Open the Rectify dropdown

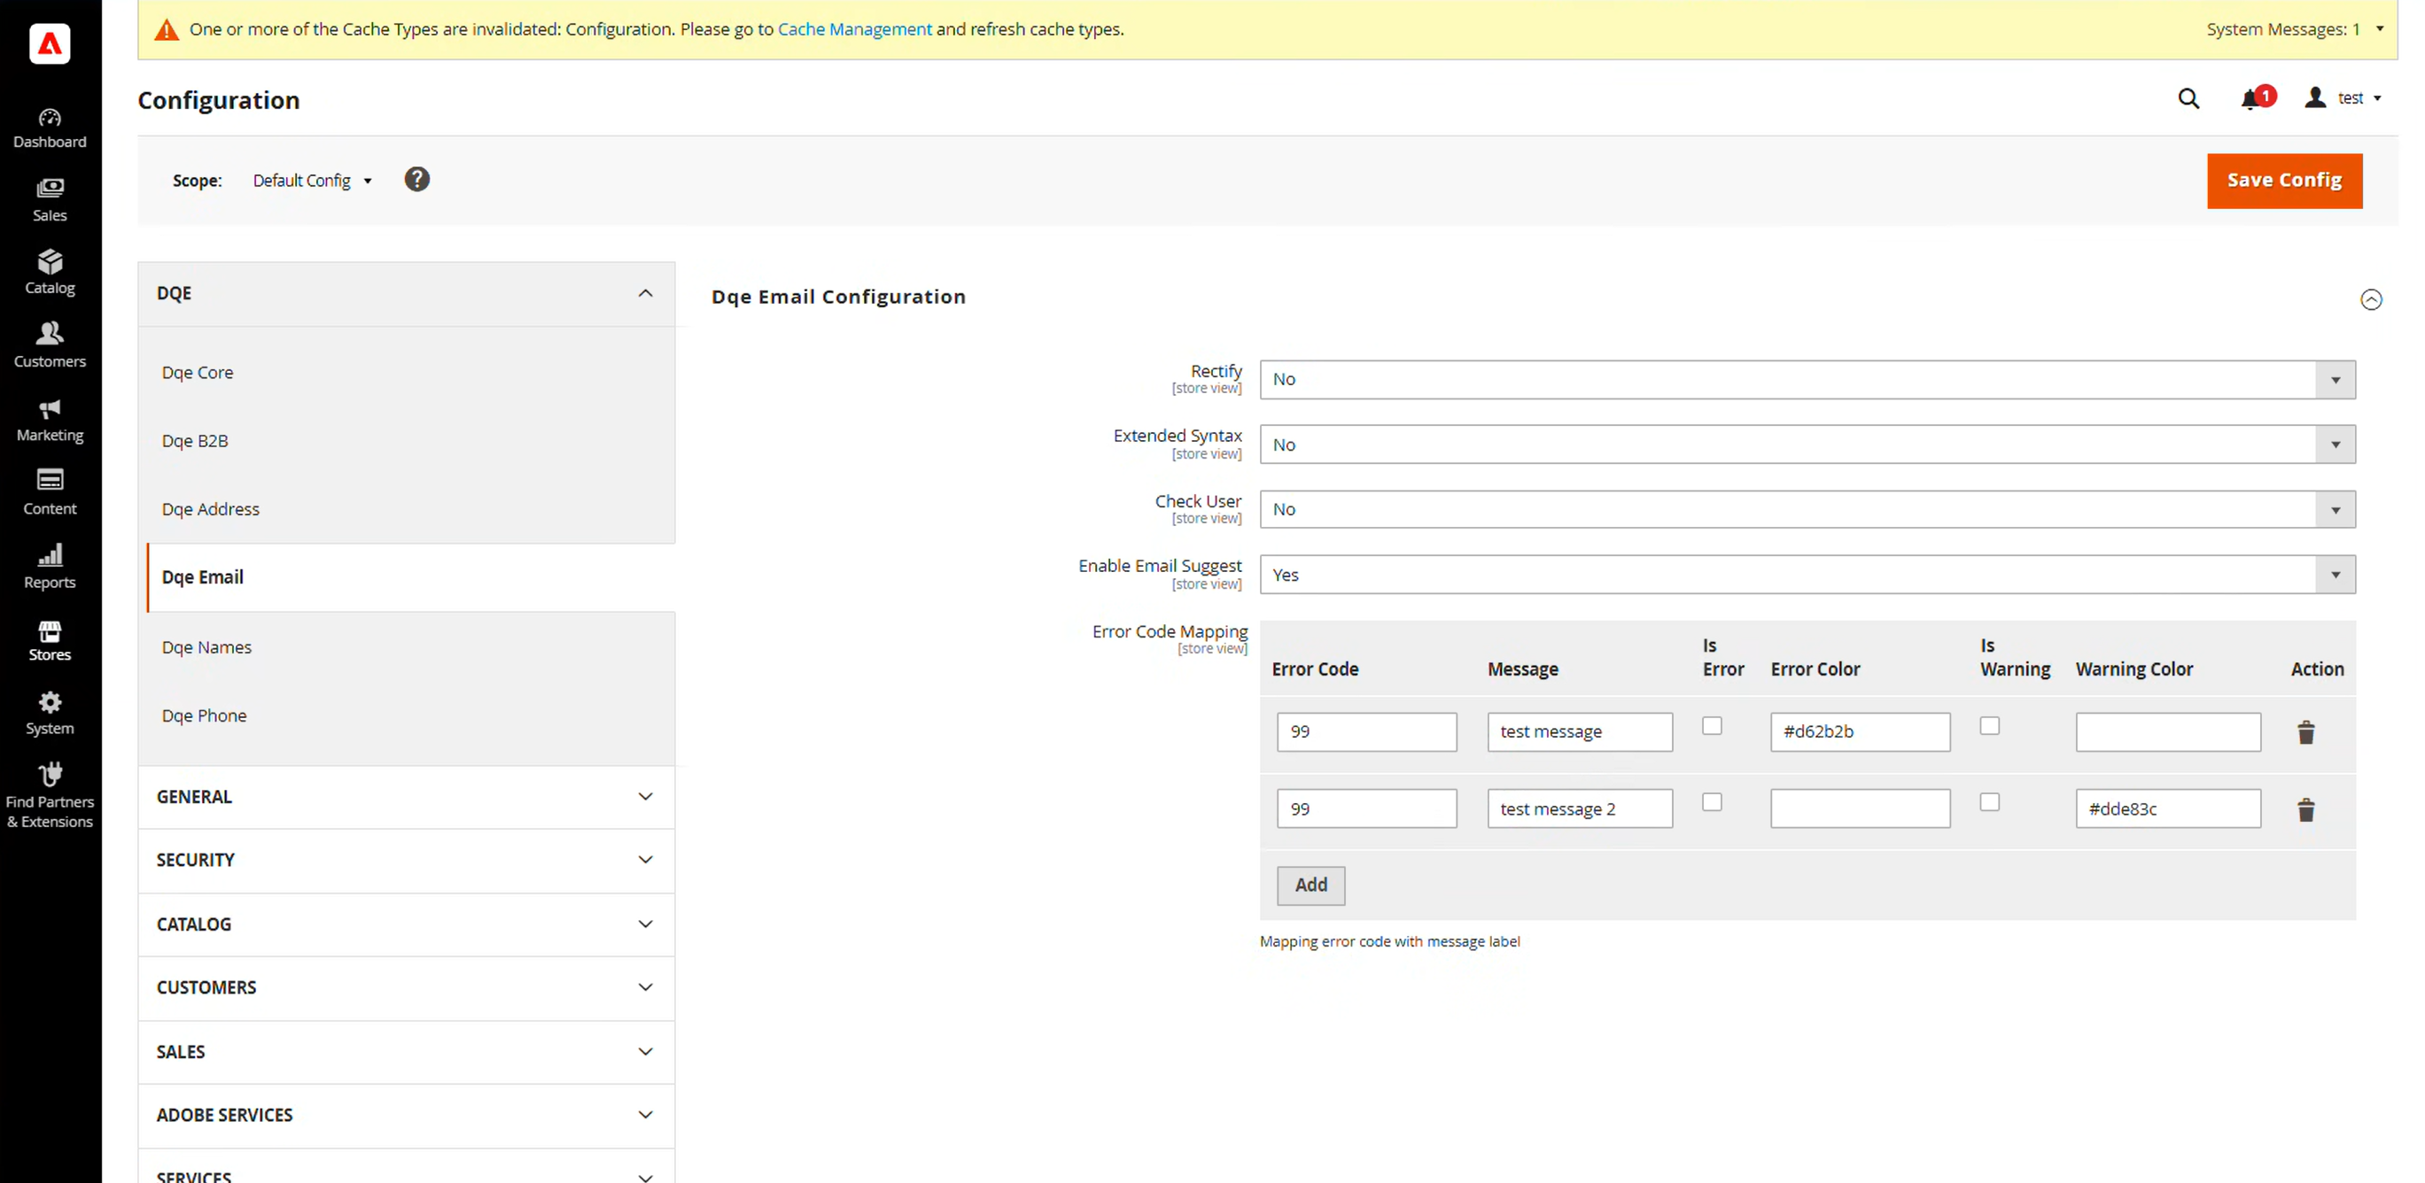[x=1807, y=379]
